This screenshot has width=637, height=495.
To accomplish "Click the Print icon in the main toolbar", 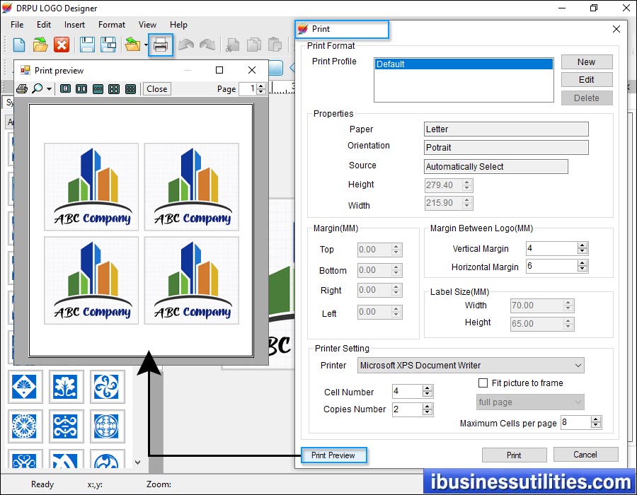I will pyautogui.click(x=161, y=45).
